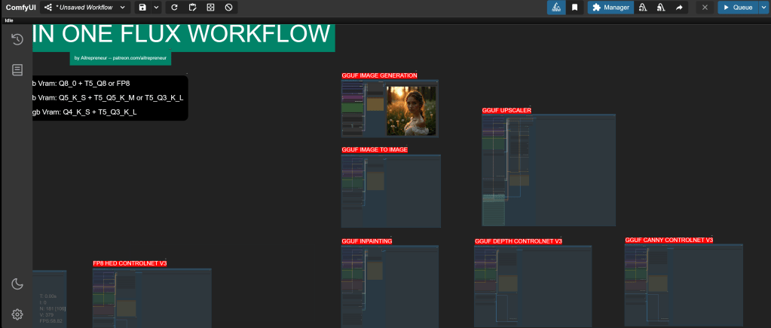This screenshot has width=771, height=328.
Task: Click the first vacuum unload models icon
Action: [643, 8]
